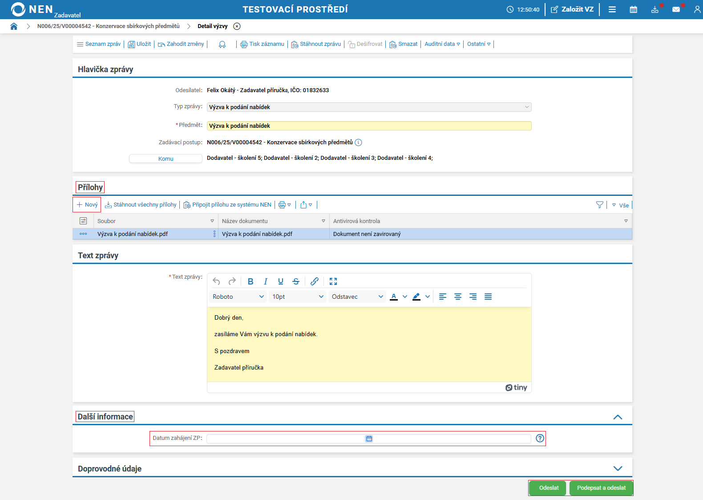Open the Ostatní menu
Viewport: 703px width, 500px height.
click(x=479, y=44)
